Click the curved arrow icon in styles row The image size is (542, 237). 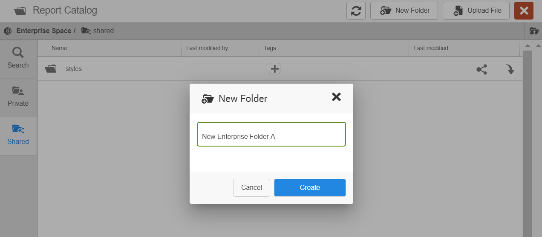[x=510, y=69]
